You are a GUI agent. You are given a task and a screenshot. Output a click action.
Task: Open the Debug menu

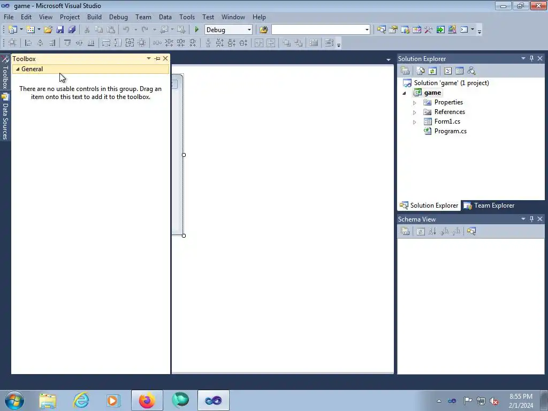point(118,17)
